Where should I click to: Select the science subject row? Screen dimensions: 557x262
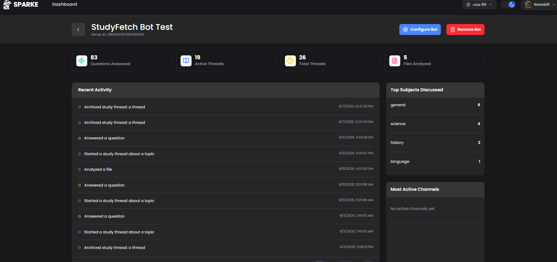435,124
